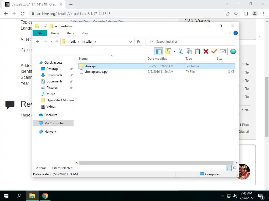Open the dropdown arrow beside view settings icon
The image size is (269, 201).
(174, 51)
